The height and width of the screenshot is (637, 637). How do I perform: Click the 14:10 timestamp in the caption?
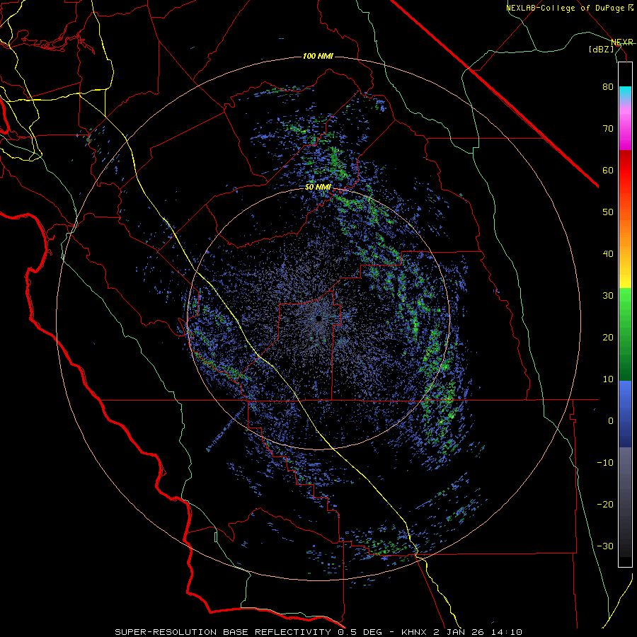[x=506, y=632]
